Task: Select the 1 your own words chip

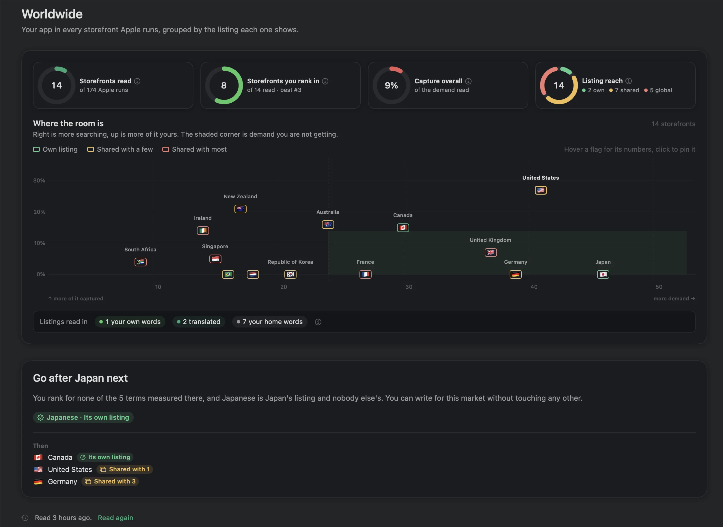Action: (x=130, y=321)
